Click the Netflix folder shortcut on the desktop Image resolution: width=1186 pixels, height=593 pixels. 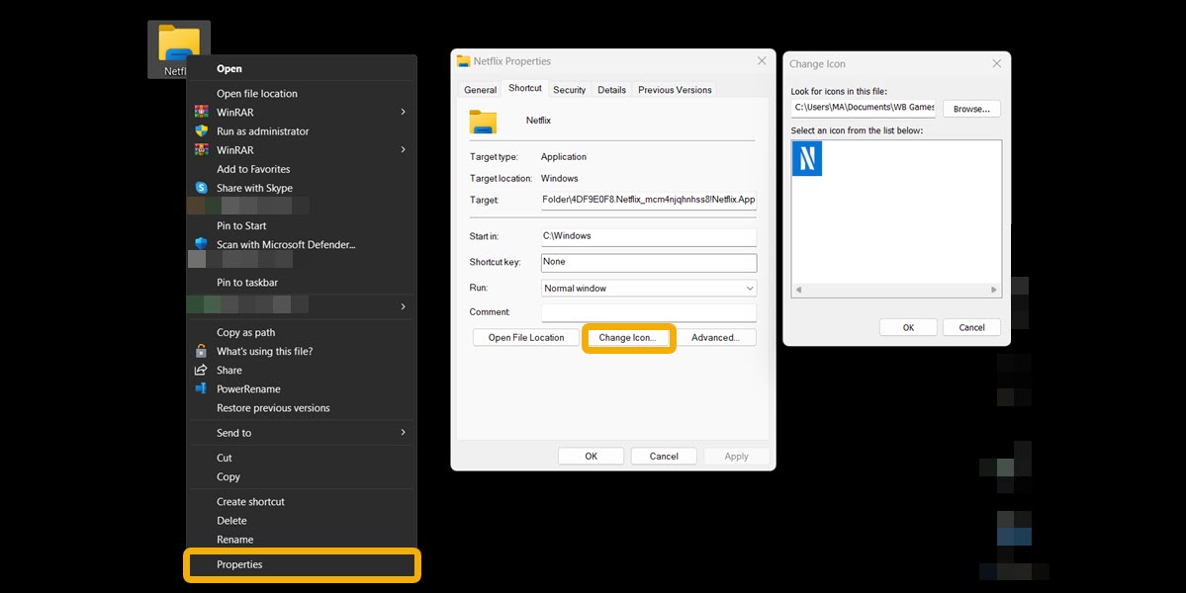pos(179,42)
